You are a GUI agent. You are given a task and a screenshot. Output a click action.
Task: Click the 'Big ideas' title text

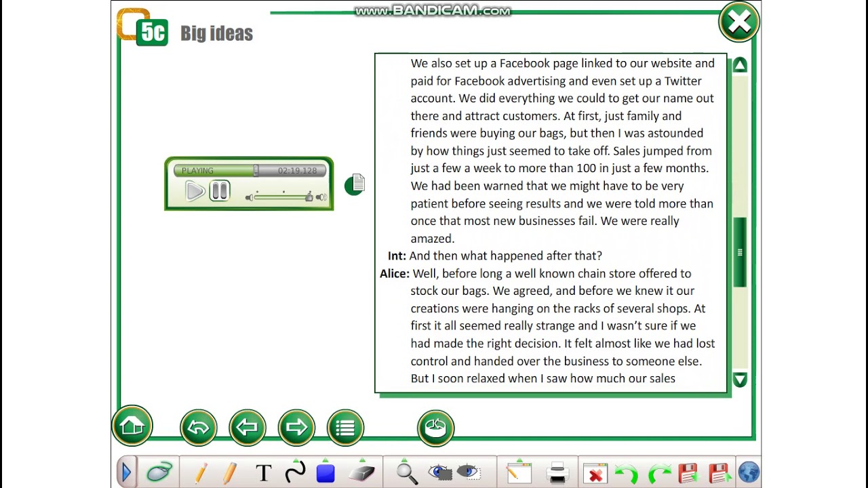click(216, 33)
